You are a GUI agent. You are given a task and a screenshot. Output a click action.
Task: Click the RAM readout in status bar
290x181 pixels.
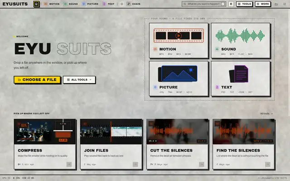(x=28, y=178)
